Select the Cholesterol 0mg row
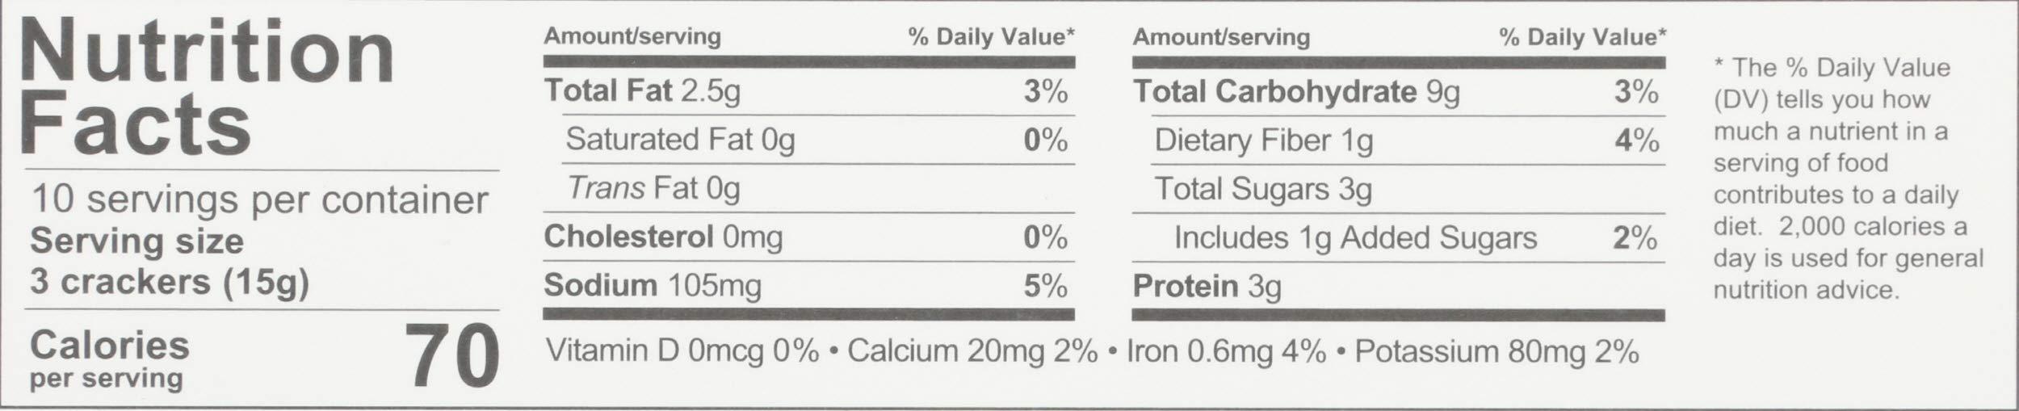Screen dimensions: 2019x411 click(808, 237)
